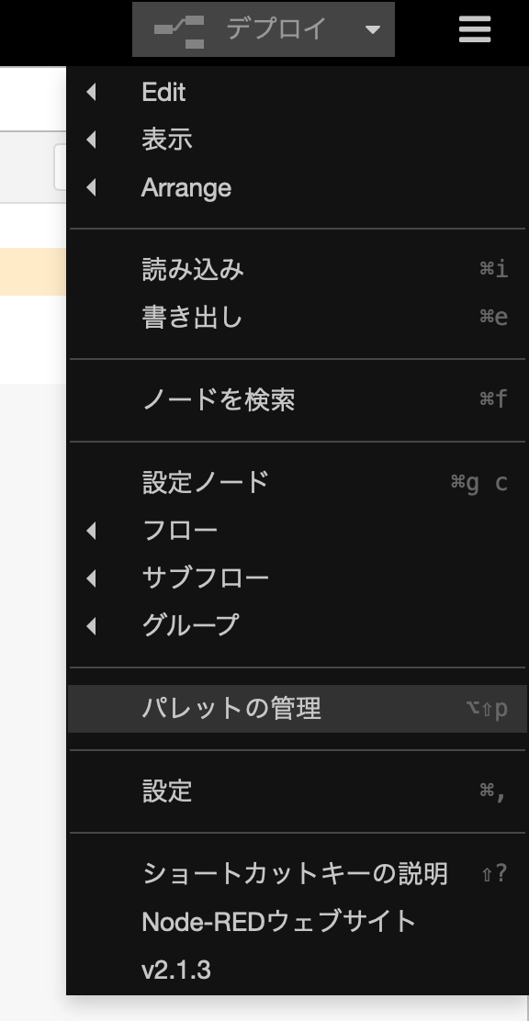Open パレットの管理
Screen dimensions: 529x1021
pos(297,709)
